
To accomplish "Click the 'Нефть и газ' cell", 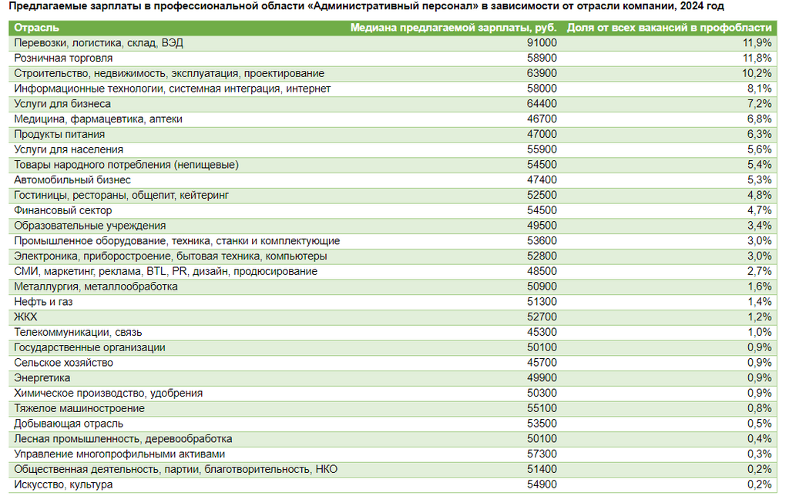I will (43, 302).
